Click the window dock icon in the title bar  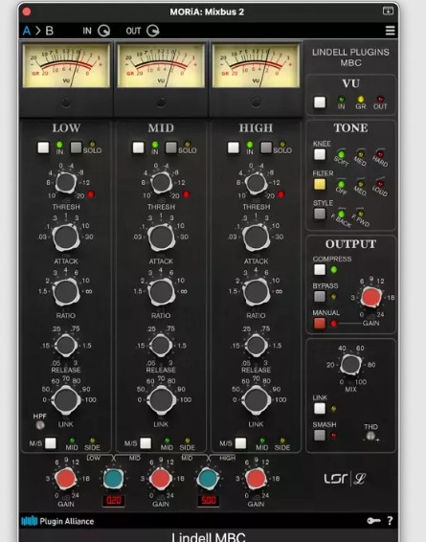[388, 11]
